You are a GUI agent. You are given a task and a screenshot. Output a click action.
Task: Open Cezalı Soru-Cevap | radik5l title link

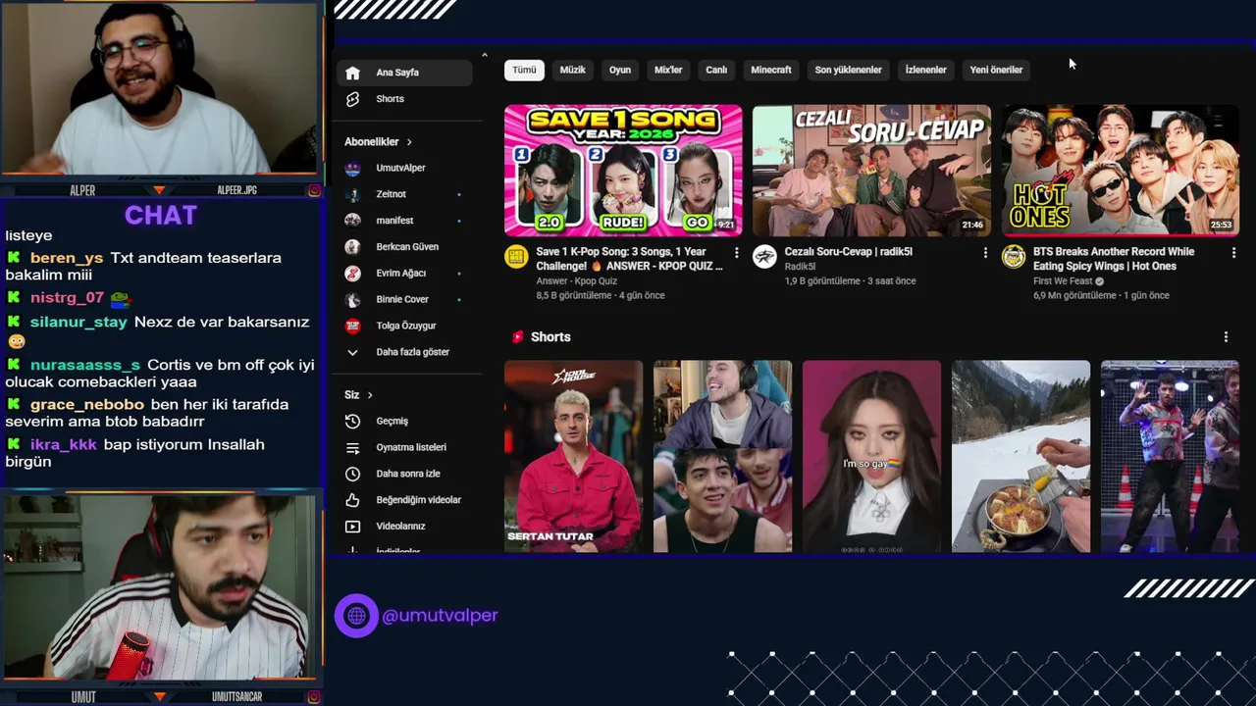tap(849, 252)
